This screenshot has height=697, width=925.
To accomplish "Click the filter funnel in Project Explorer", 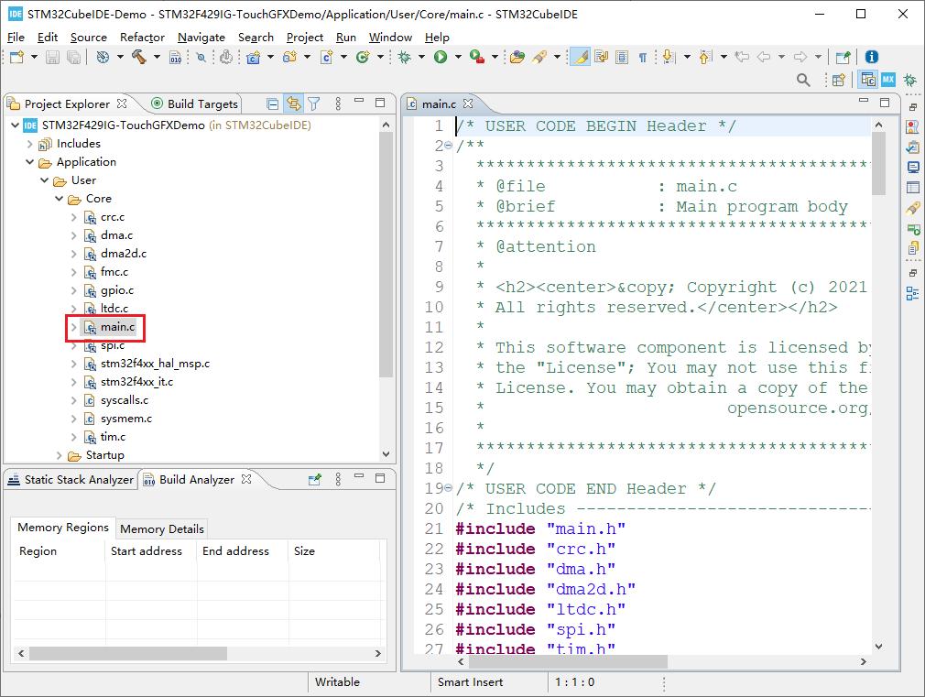I will [313, 103].
